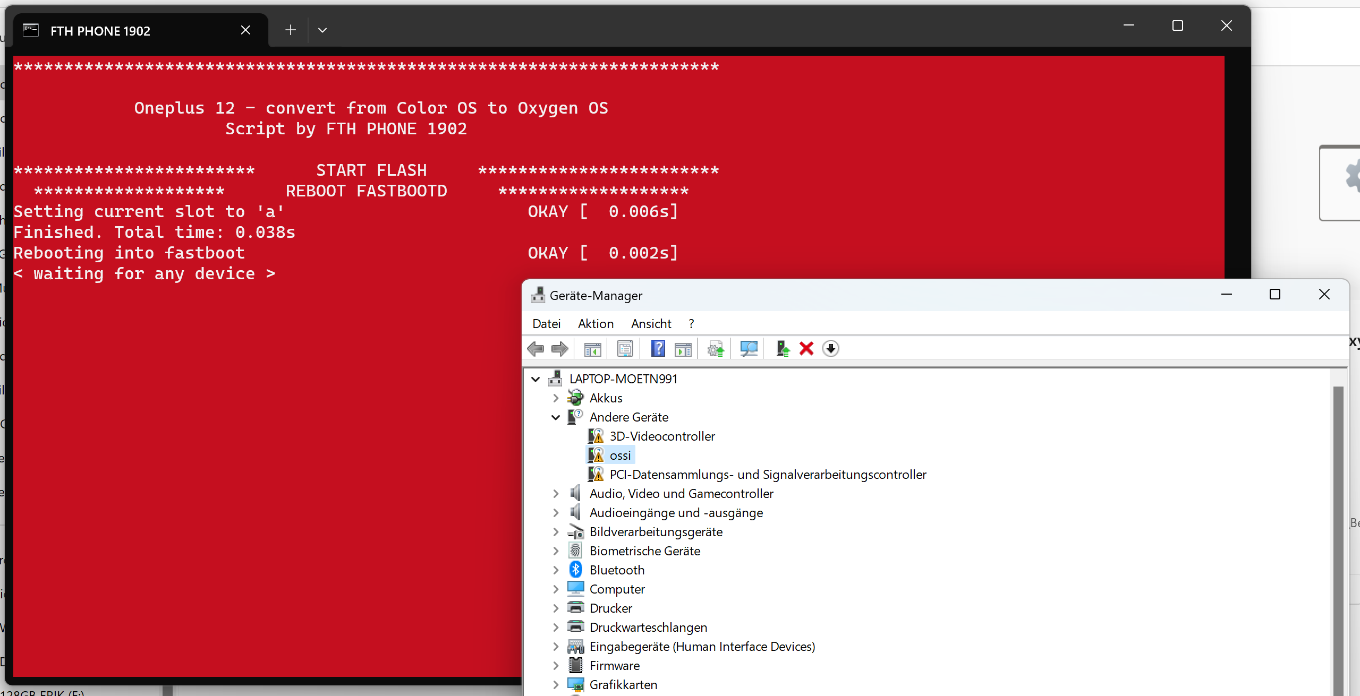Image resolution: width=1360 pixels, height=696 pixels.
Task: Click 'waiting for any device' terminal line
Action: point(144,273)
